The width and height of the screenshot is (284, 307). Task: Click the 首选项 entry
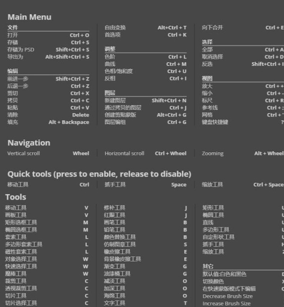112,35
